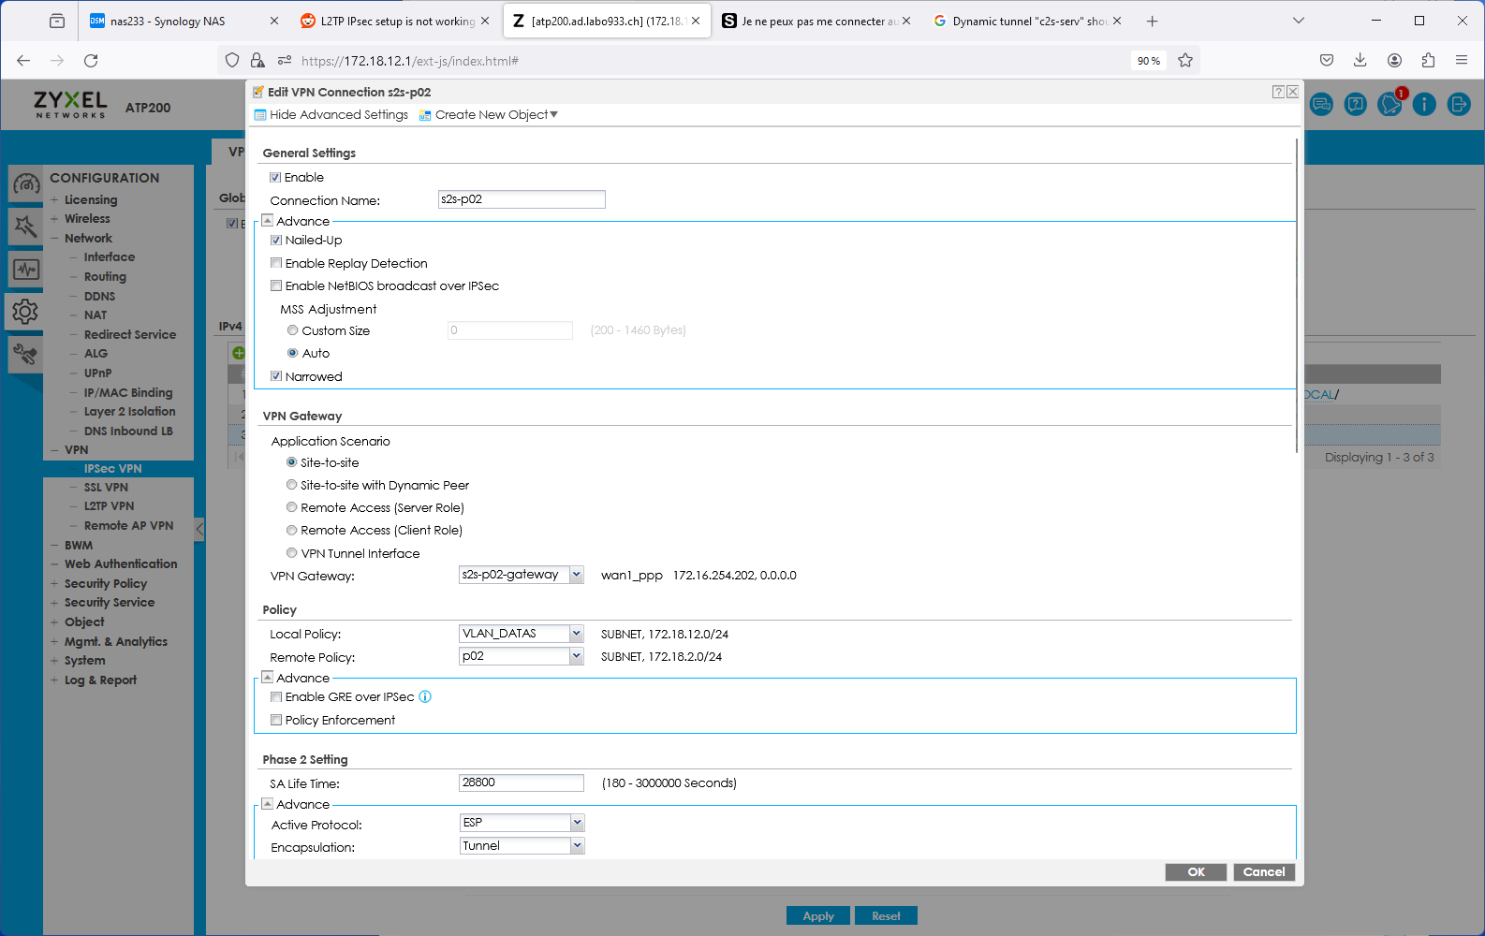Open the Dashboard sidebar icon
This screenshot has height=936, width=1485.
[26, 184]
